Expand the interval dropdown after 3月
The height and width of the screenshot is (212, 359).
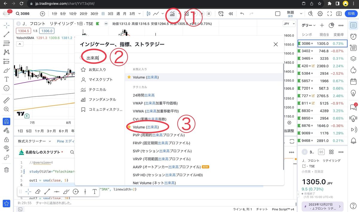tap(140, 13)
